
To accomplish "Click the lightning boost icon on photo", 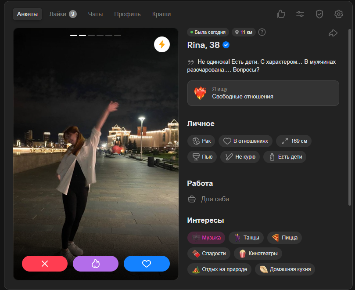I will click(x=162, y=44).
